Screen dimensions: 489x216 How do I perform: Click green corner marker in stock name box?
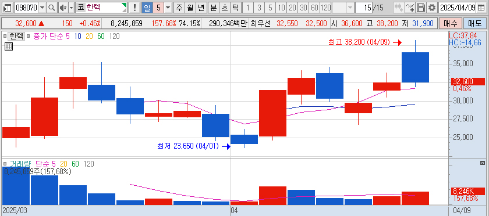tap(124, 5)
